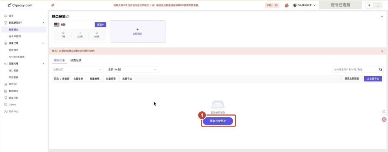Click the search magnifier icon
This screenshot has height=152, width=388.
click(381, 70)
